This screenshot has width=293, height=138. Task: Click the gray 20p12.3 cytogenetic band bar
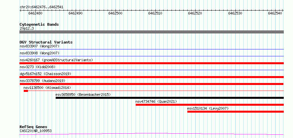(x=152, y=32)
